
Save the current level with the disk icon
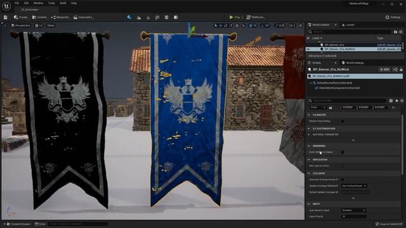coord(6,17)
